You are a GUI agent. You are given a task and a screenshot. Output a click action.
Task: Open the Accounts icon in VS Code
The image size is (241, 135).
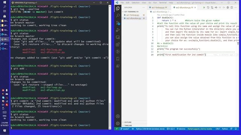pyautogui.click(x=118, y=116)
